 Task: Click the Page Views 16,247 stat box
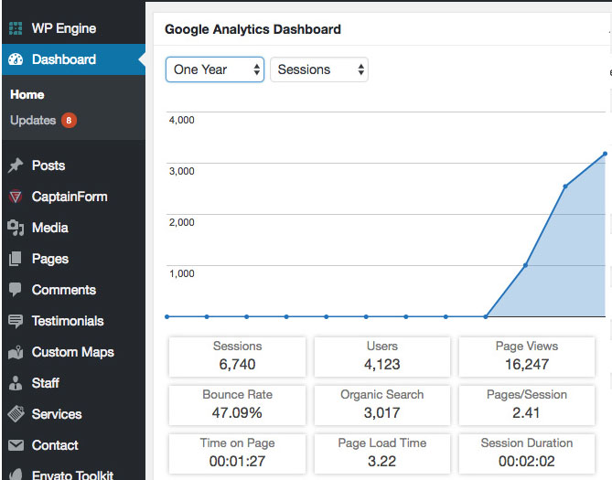pyautogui.click(x=527, y=357)
